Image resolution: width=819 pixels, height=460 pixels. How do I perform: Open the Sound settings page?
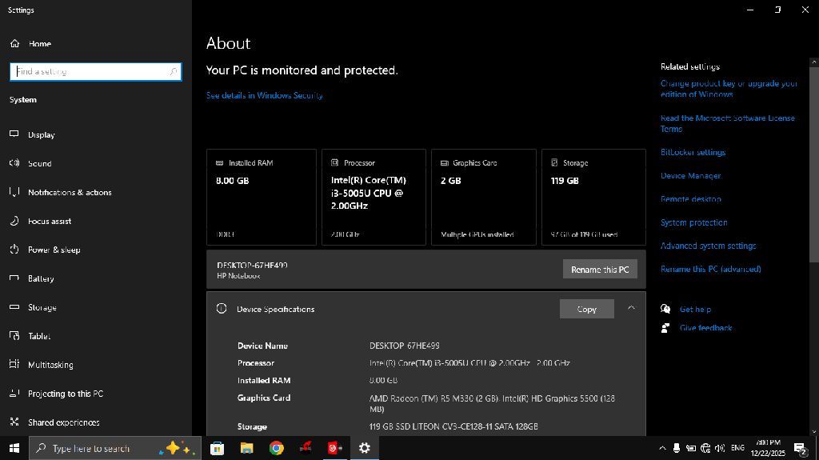coord(39,164)
